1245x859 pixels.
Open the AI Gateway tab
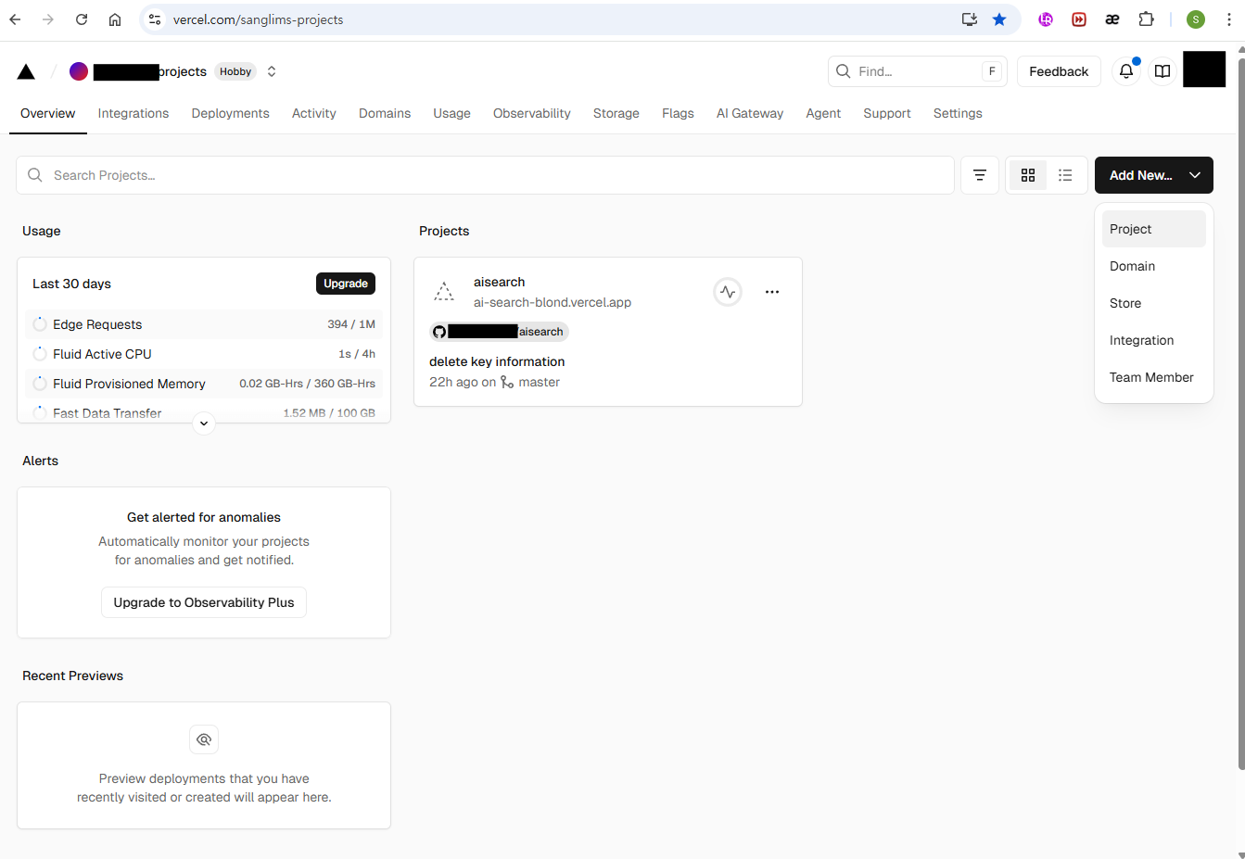point(750,113)
